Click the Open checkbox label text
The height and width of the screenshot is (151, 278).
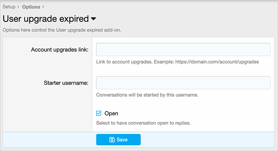click(x=111, y=113)
